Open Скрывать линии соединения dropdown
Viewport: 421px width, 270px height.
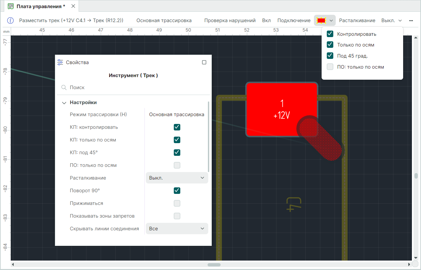pyautogui.click(x=177, y=229)
